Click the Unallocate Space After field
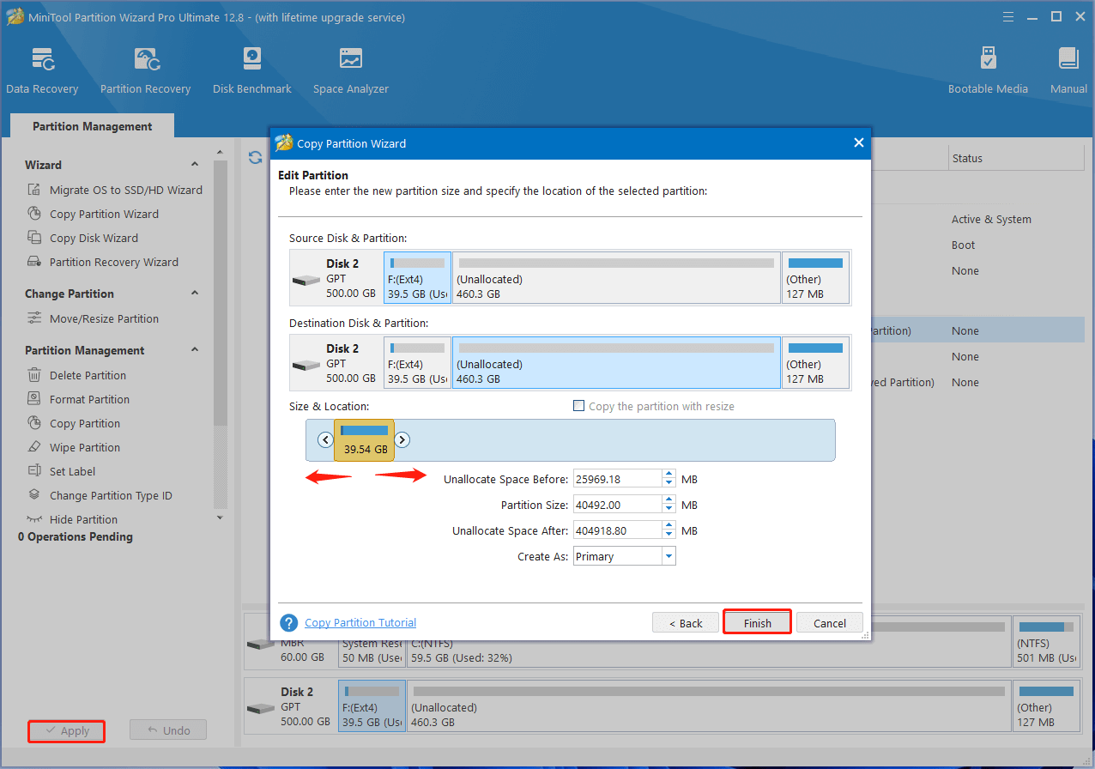The width and height of the screenshot is (1095, 769). pyautogui.click(x=618, y=530)
